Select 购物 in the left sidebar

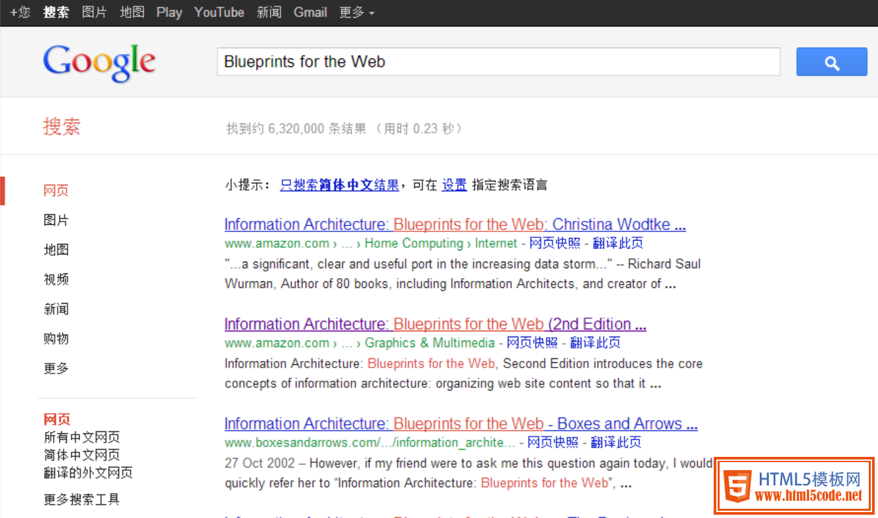56,339
